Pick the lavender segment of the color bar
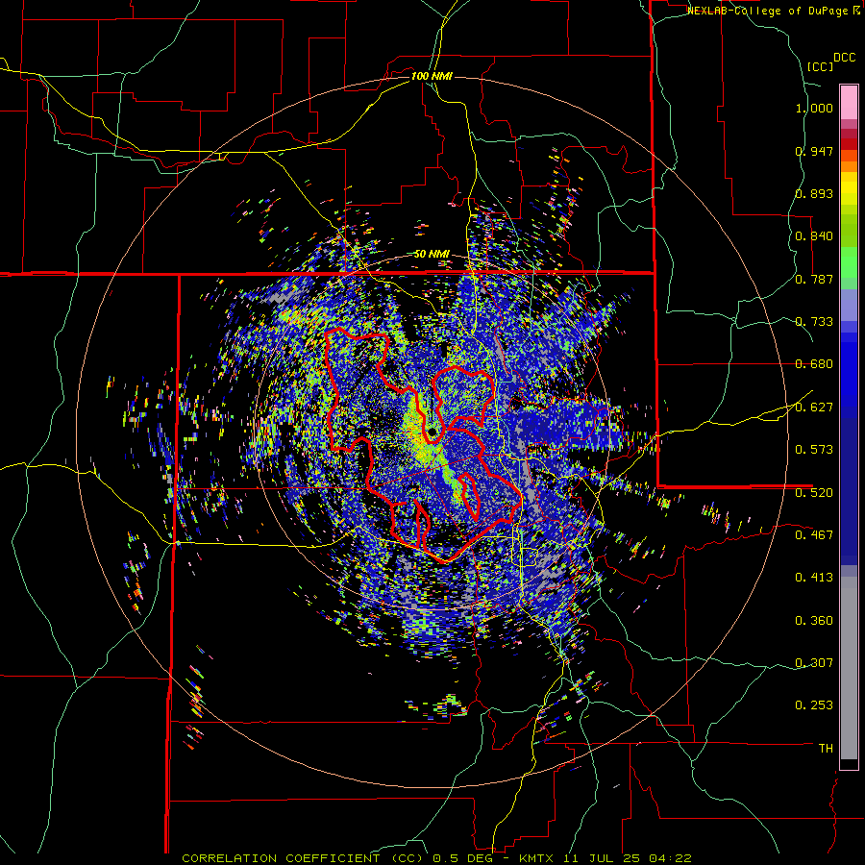 (x=849, y=305)
